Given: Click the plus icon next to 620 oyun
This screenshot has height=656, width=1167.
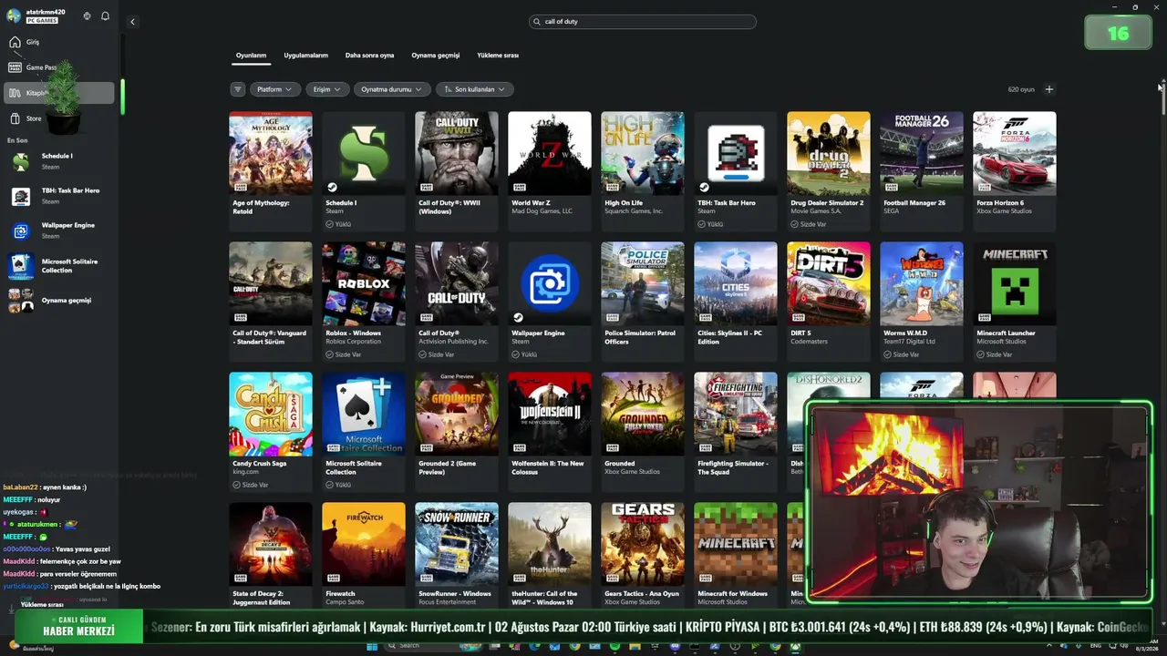Looking at the screenshot, I should pyautogui.click(x=1048, y=89).
